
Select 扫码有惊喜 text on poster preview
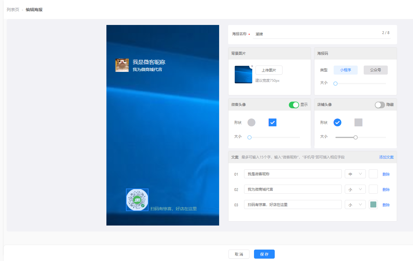click(173, 209)
